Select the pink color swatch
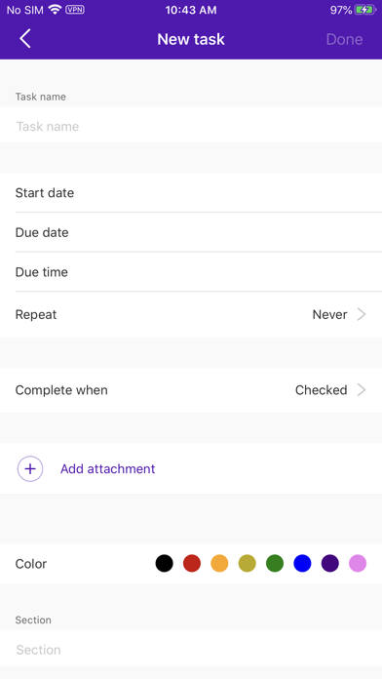This screenshot has height=679, width=382. [358, 563]
